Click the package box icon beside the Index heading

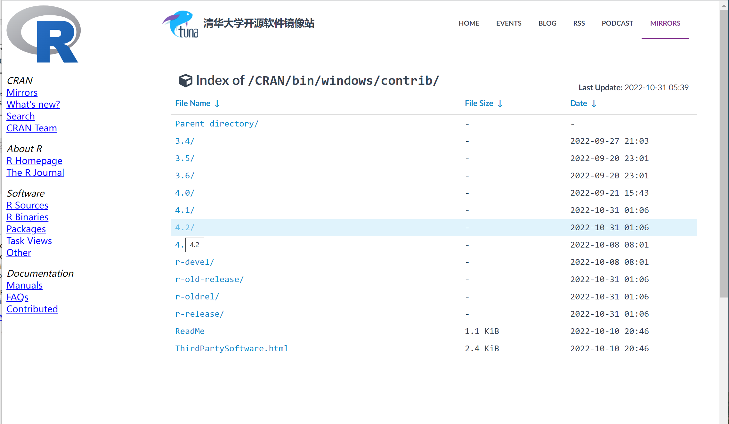[185, 80]
